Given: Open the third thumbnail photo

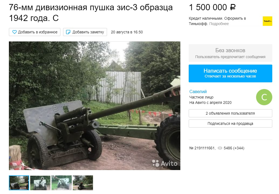Looking at the screenshot, I should (61, 183).
